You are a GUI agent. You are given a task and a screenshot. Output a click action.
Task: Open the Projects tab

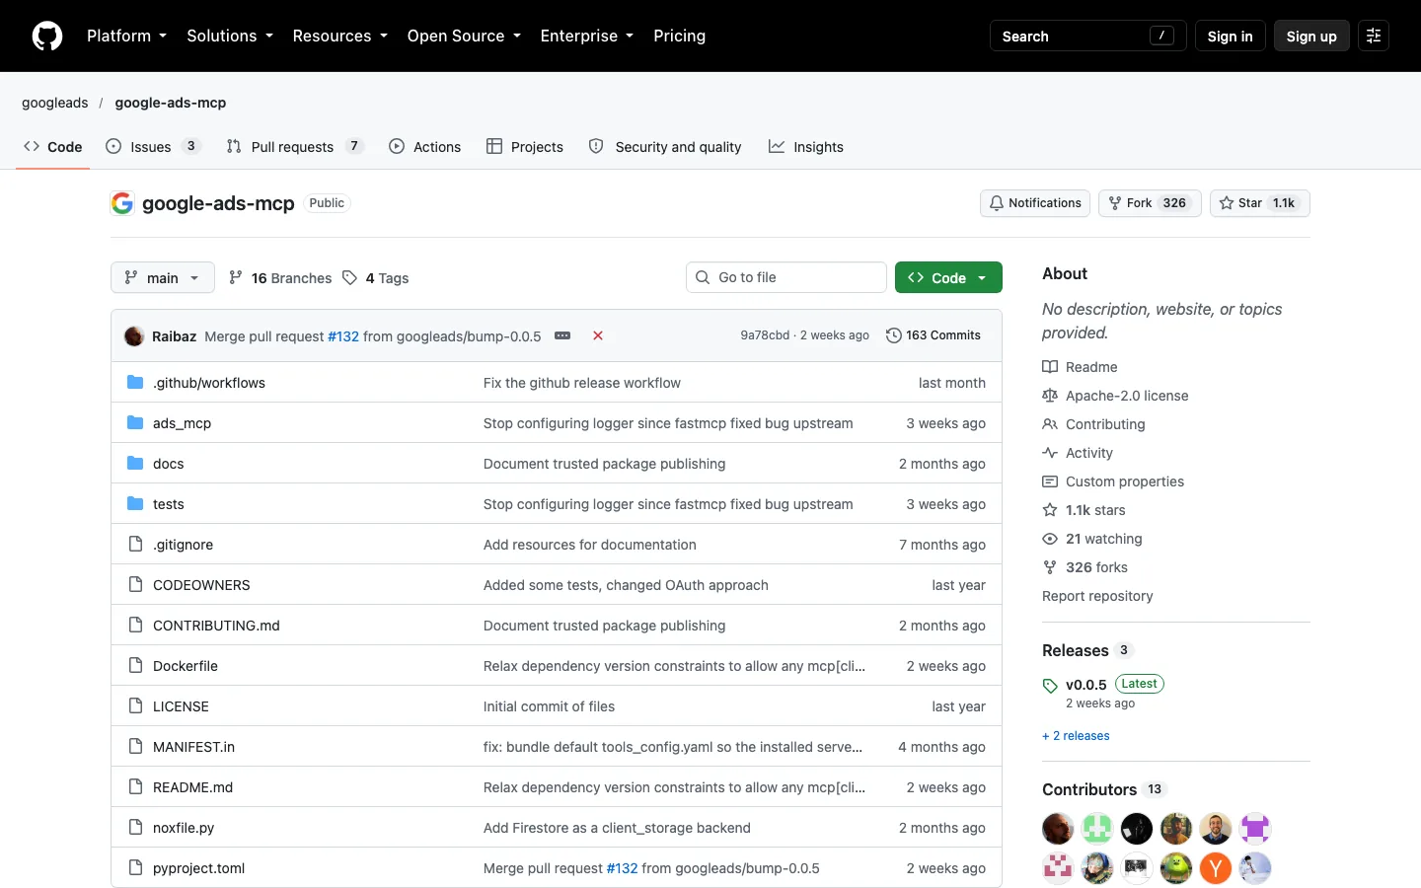click(525, 146)
